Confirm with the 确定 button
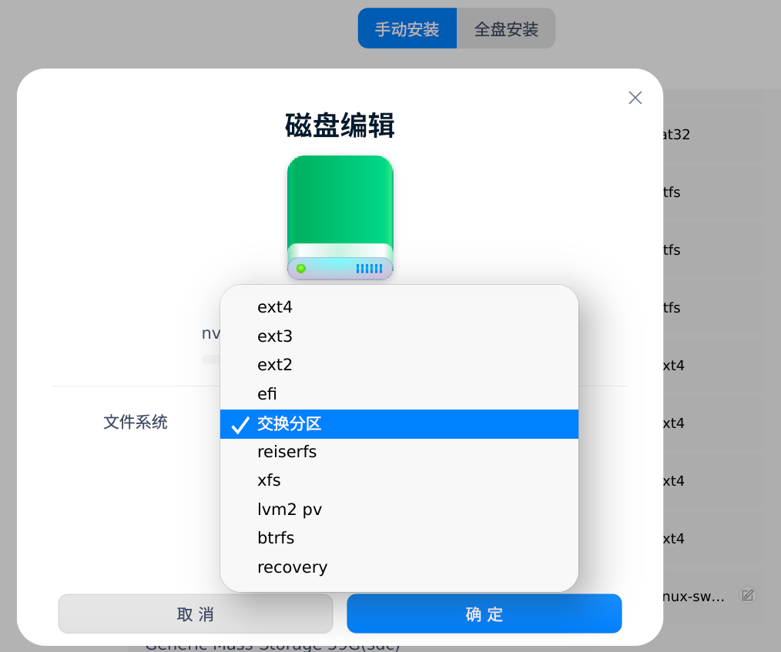The width and height of the screenshot is (781, 652). (x=484, y=614)
